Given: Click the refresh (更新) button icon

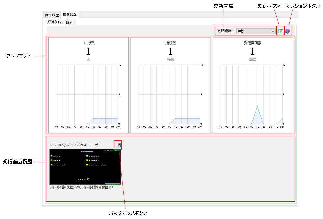Looking at the screenshot, I should pos(280,31).
